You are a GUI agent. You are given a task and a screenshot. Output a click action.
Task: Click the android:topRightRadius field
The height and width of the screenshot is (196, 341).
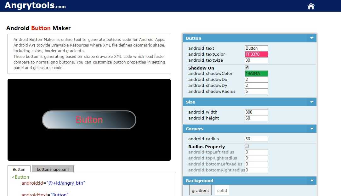coord(256,158)
